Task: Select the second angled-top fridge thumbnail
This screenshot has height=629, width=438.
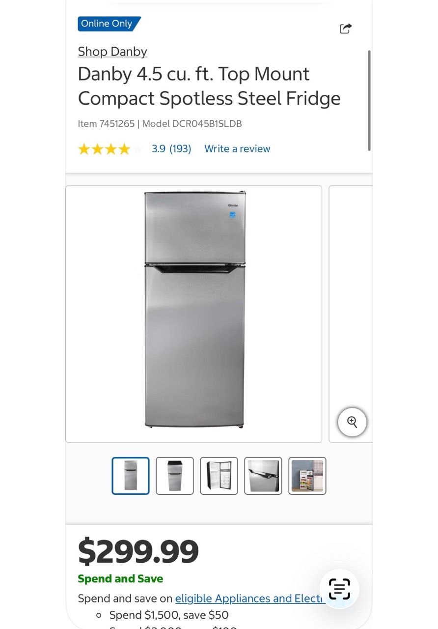Action: click(175, 476)
